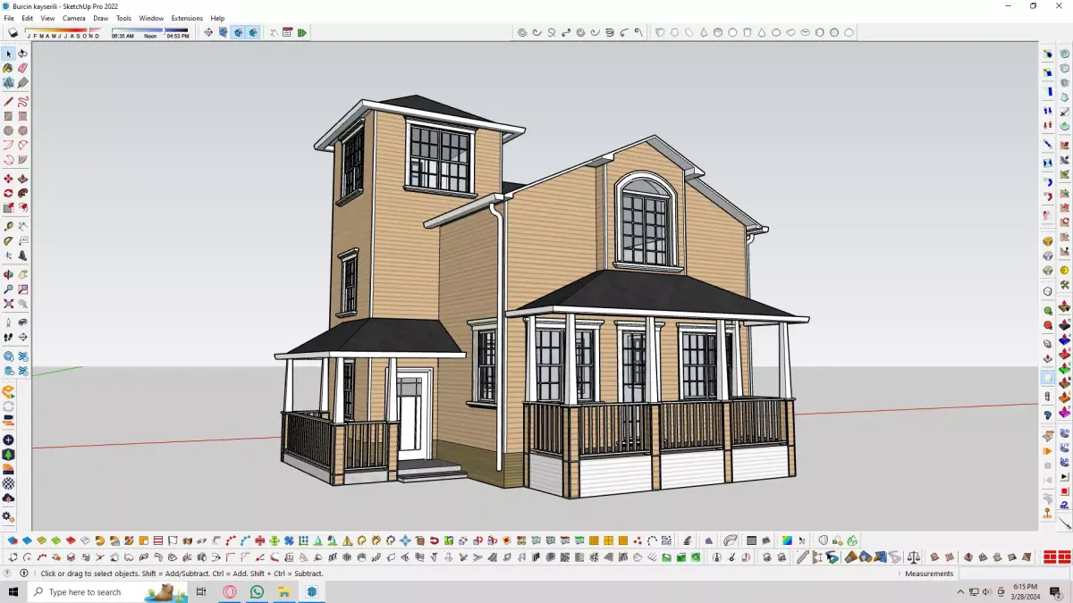This screenshot has height=603, width=1073.
Task: Click the 'Click or drag to select objects' status text
Action: pyautogui.click(x=182, y=574)
